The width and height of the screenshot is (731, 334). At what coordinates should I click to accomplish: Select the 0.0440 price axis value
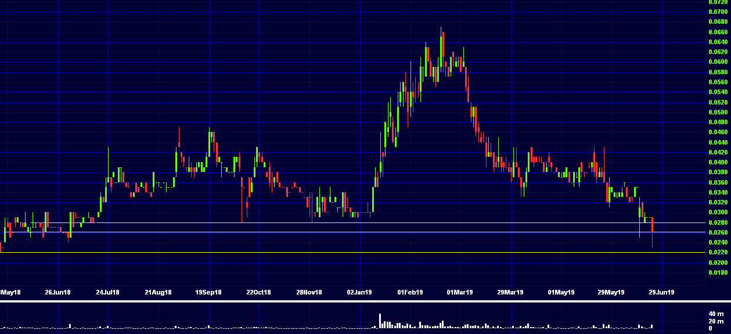pos(718,142)
